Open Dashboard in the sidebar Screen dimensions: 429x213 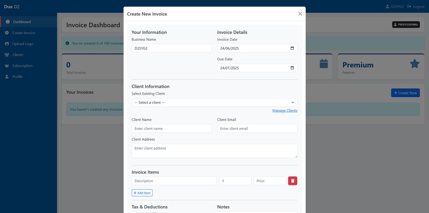point(29,22)
